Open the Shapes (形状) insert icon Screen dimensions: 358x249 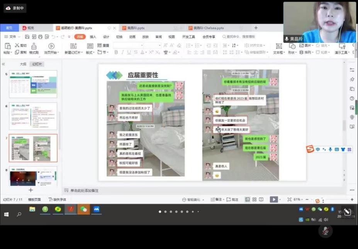292,46
